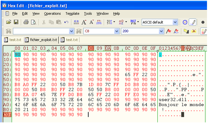Click the user32.dll ASCII text

click(173, 100)
